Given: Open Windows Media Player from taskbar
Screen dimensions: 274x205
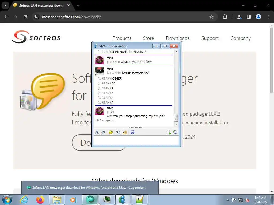Looking at the screenshot, I should click(x=73, y=200).
